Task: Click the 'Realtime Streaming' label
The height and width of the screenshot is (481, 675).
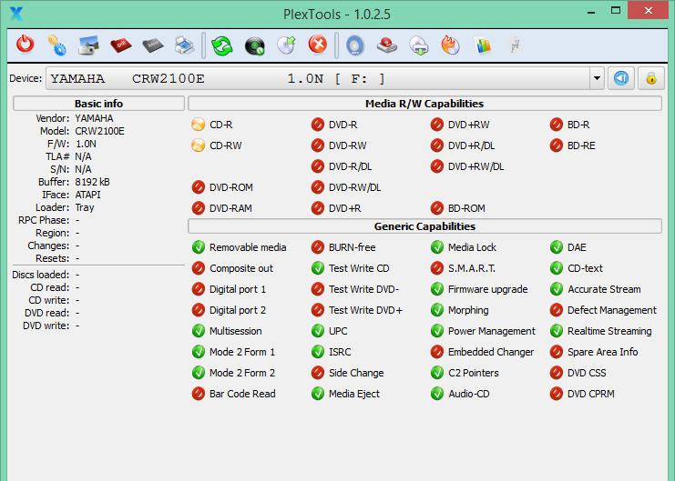Action: click(x=609, y=331)
